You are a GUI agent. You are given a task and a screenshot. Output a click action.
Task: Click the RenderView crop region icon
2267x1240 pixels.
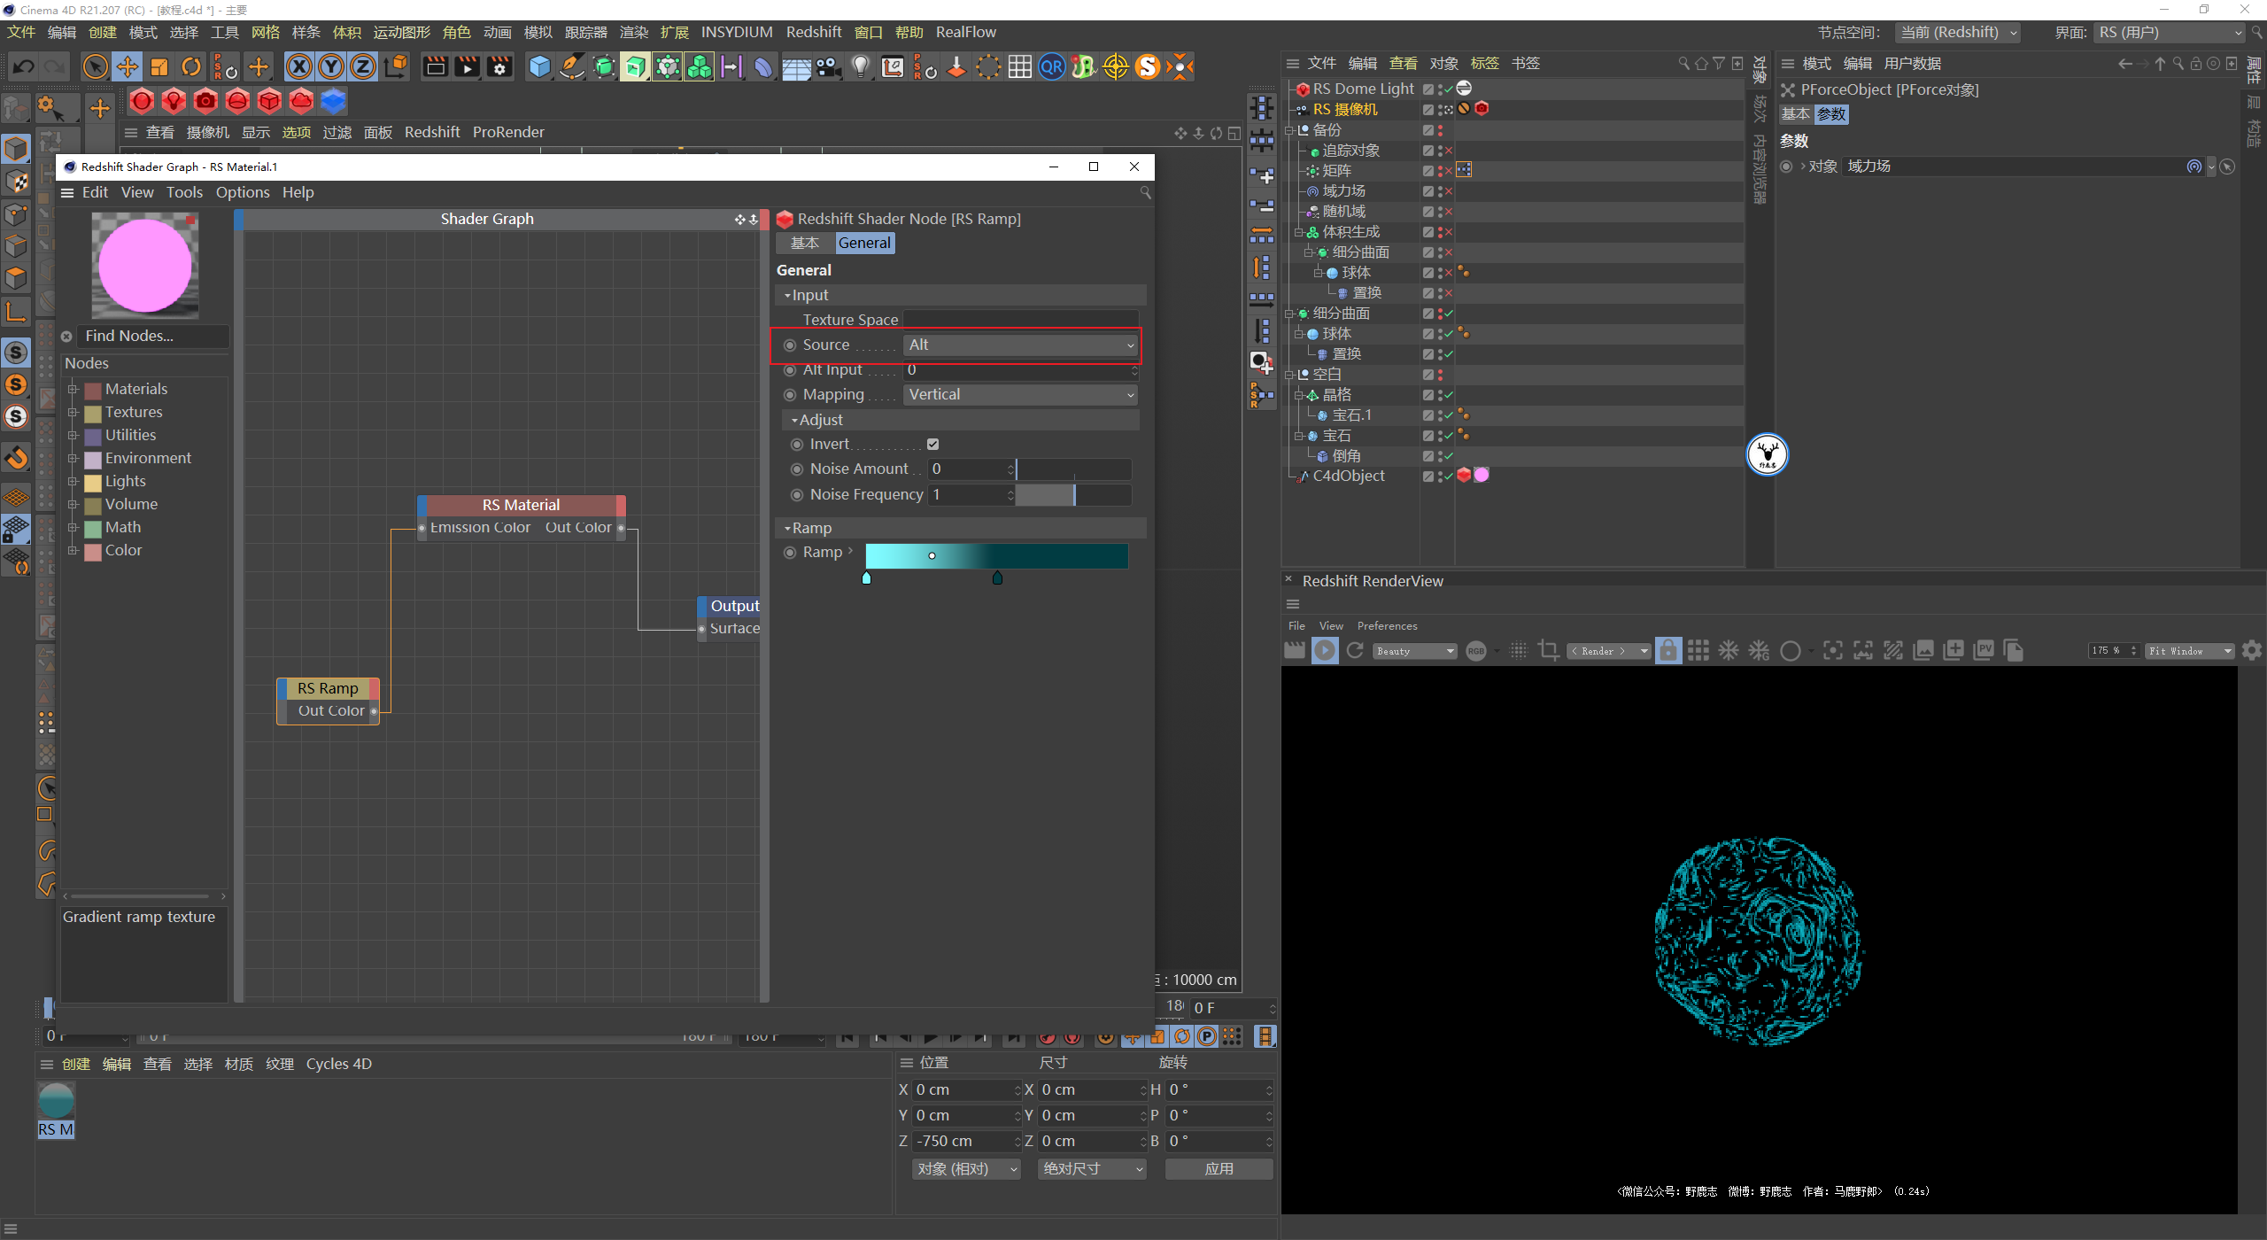(x=1549, y=651)
